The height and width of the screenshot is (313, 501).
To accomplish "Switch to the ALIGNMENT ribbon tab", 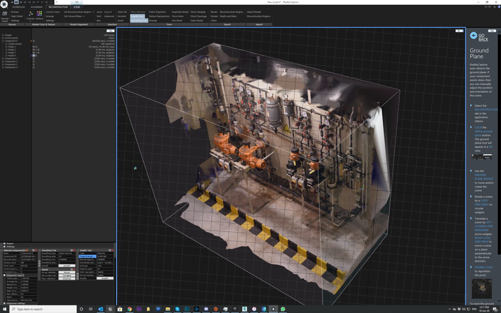I will coord(37,7).
